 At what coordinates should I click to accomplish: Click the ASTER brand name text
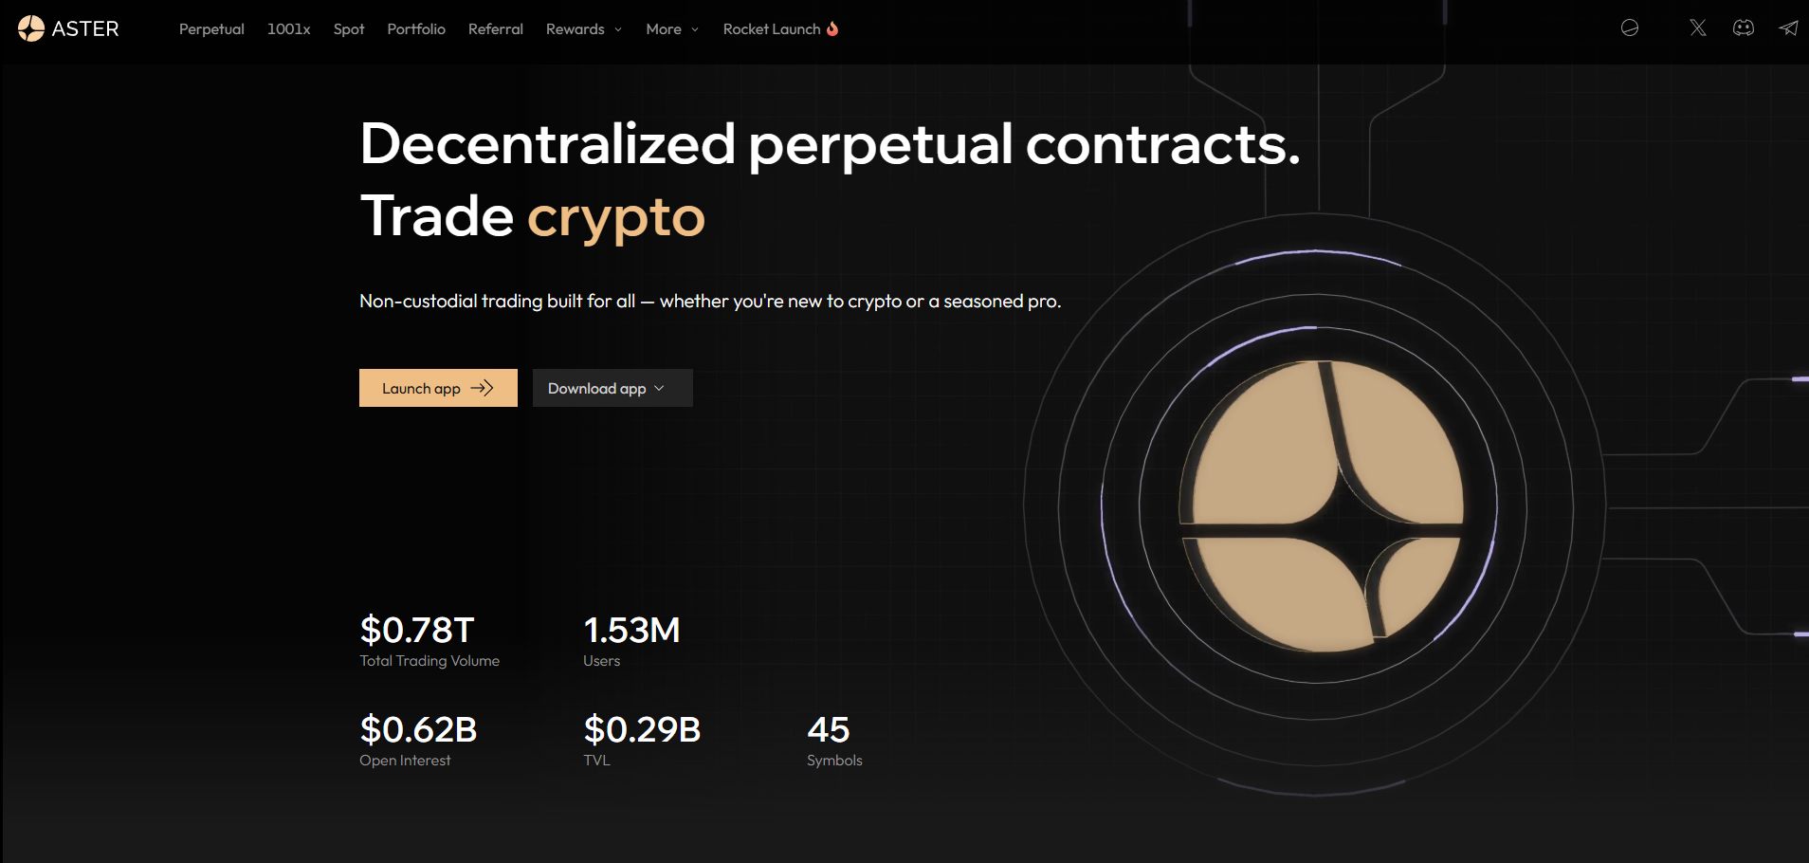(x=85, y=29)
